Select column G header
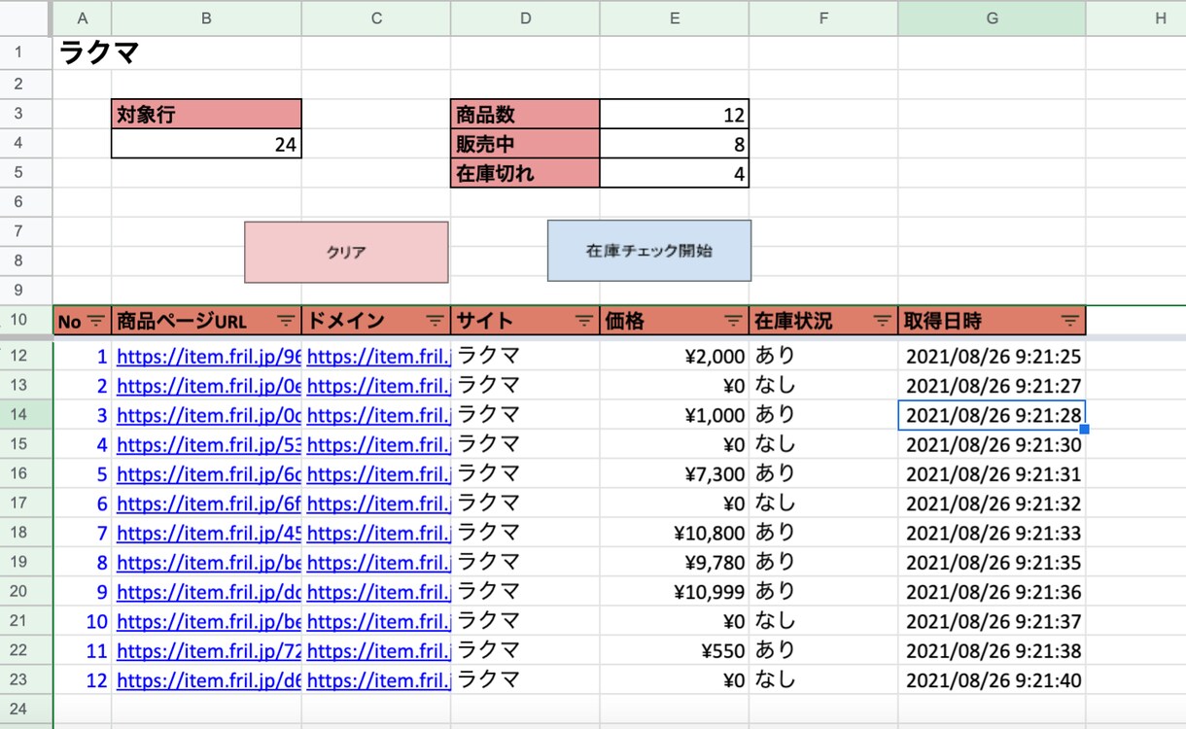Screen dimensions: 1186x729 [992, 18]
